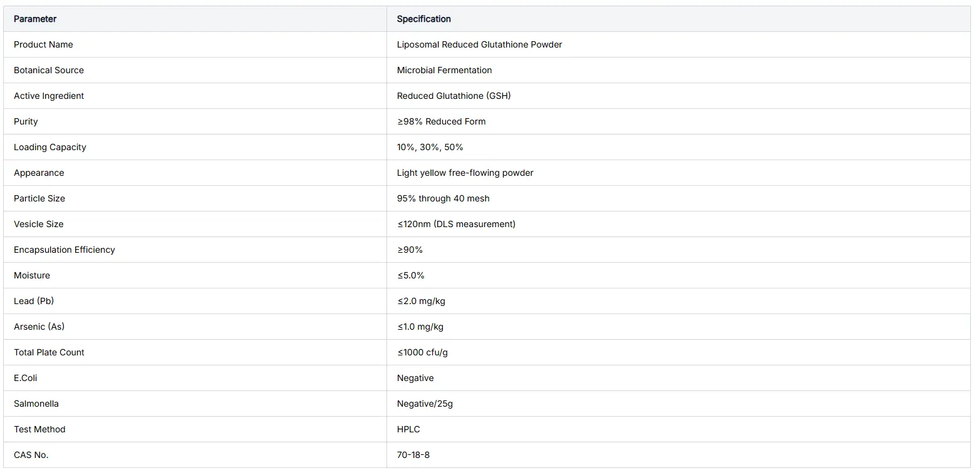Click '≤120nm (DLS measurement)' value
Viewport: 974px width, 473px height.
[456, 224]
